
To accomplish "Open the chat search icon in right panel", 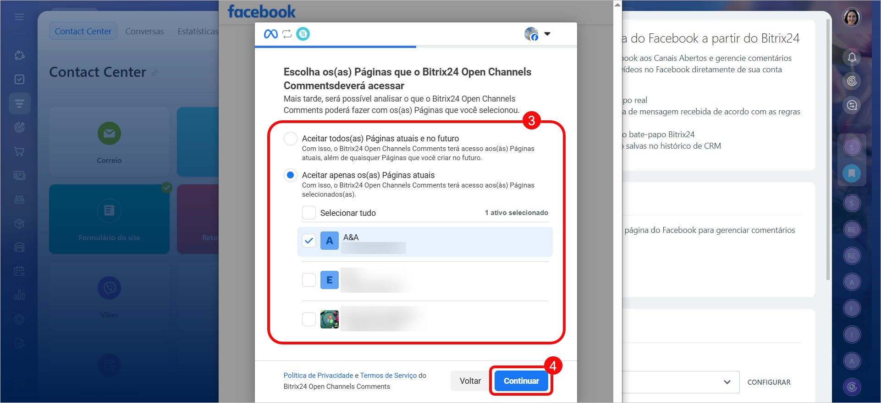I will [852, 105].
